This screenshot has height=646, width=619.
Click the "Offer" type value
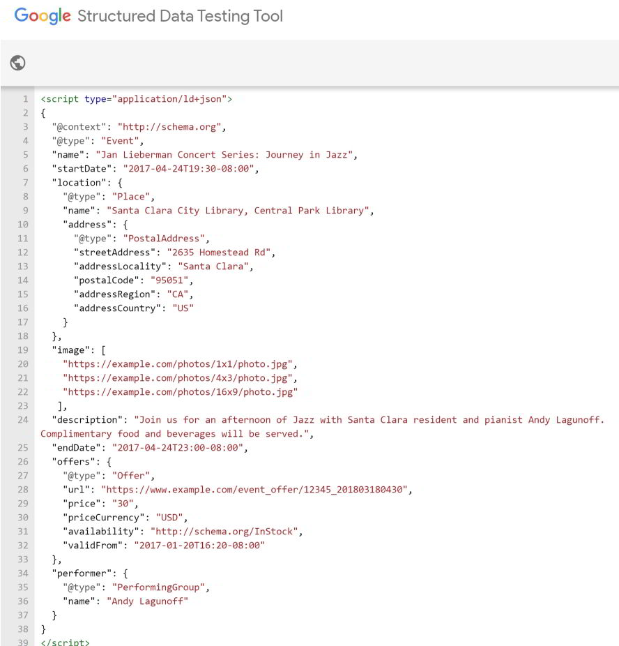coord(131,476)
